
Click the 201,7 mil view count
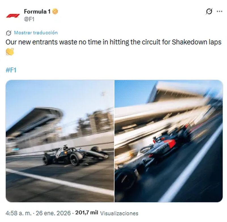[x=87, y=213]
